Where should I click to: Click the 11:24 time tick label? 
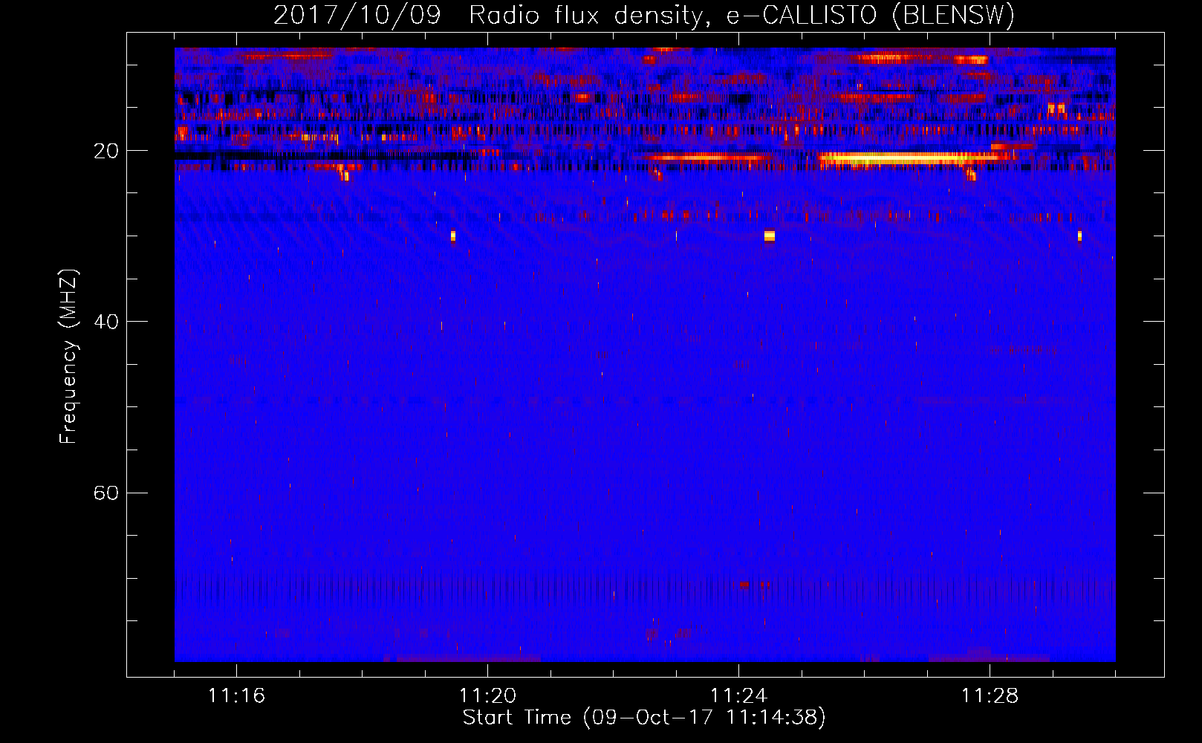click(738, 695)
